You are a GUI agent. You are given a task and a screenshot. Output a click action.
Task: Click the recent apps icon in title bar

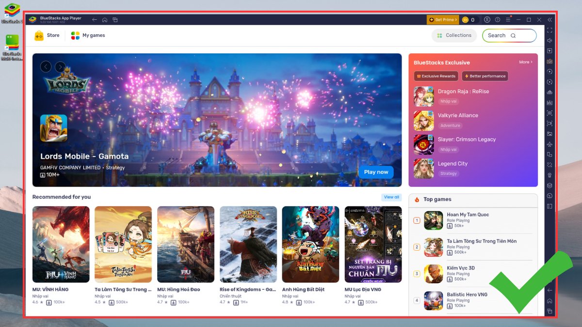click(115, 20)
